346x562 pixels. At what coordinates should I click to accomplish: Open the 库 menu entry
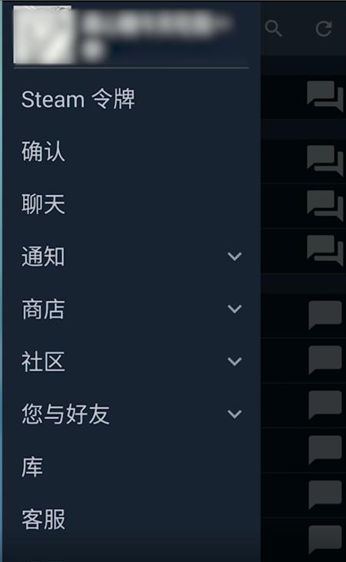(x=32, y=467)
